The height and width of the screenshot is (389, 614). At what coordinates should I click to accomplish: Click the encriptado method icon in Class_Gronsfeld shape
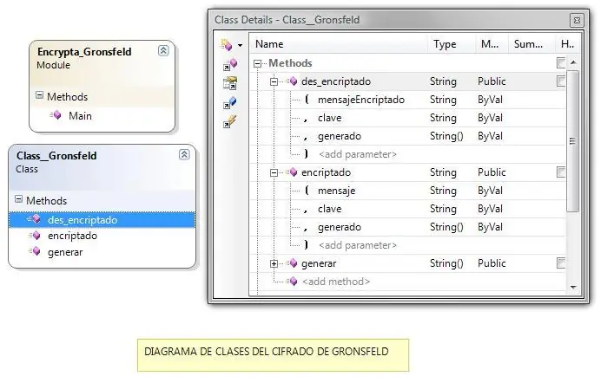coord(35,236)
